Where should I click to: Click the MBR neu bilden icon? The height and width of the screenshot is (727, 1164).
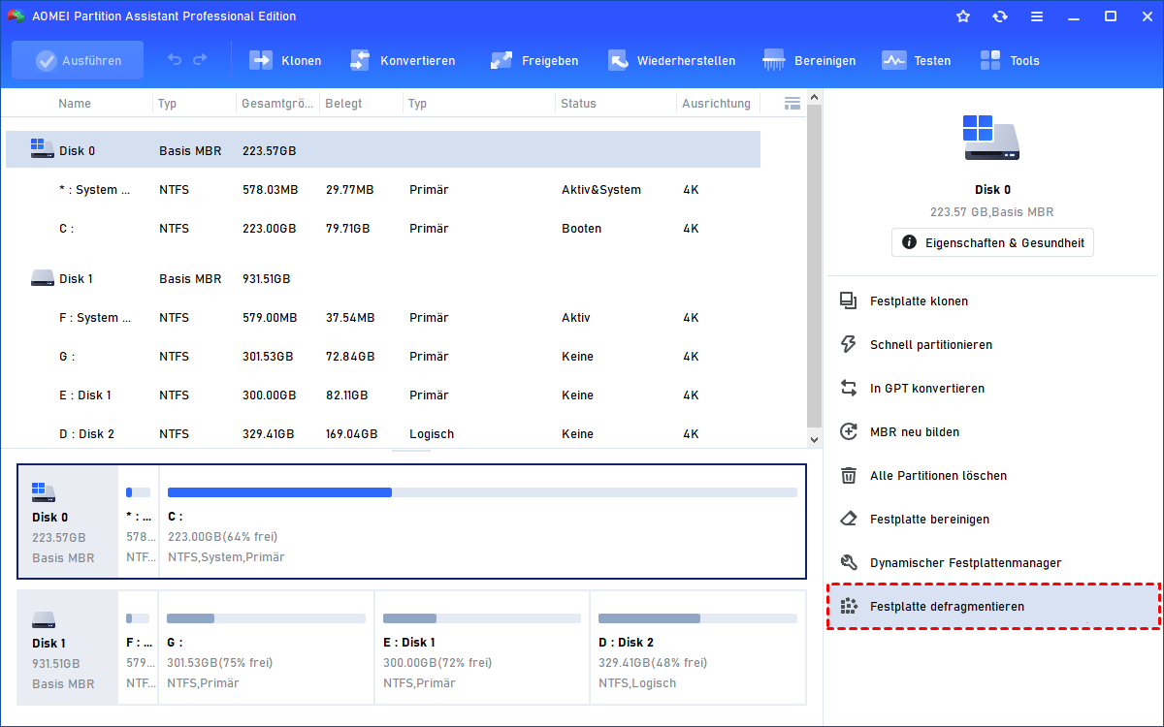pos(849,432)
